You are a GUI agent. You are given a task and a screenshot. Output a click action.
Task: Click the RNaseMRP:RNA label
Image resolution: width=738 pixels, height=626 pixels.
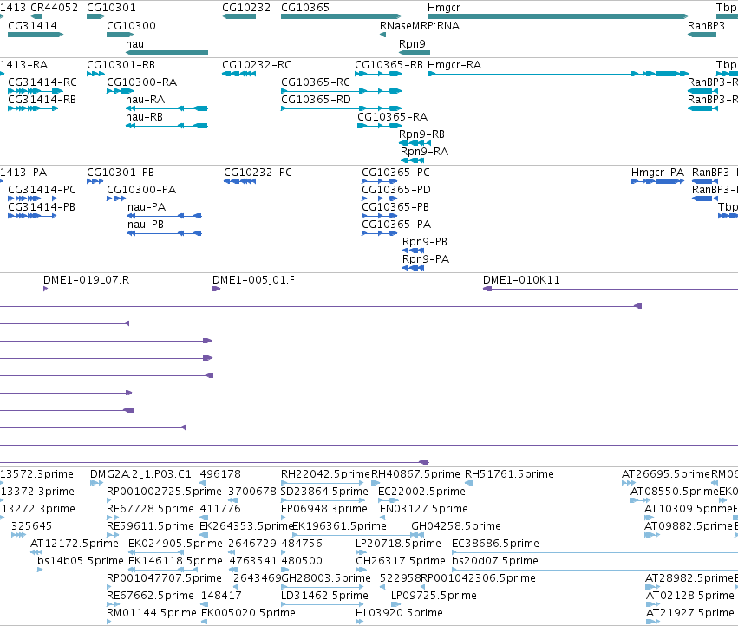[420, 26]
